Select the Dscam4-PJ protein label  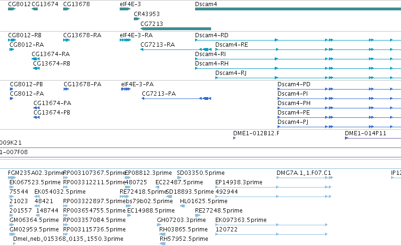click(x=293, y=122)
